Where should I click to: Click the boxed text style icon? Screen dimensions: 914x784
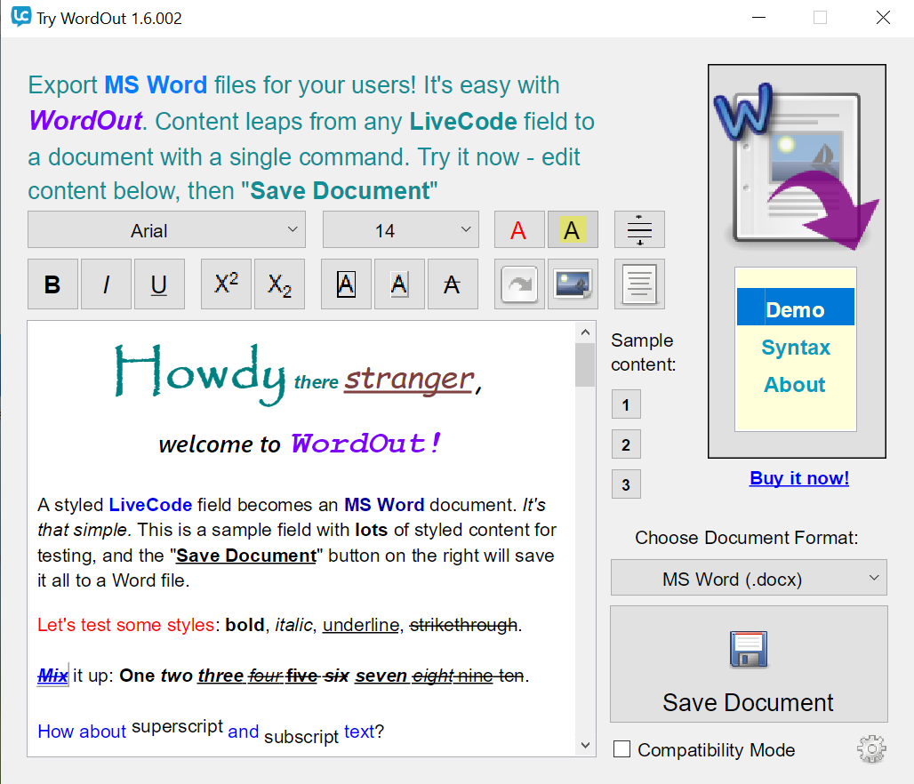tap(346, 284)
